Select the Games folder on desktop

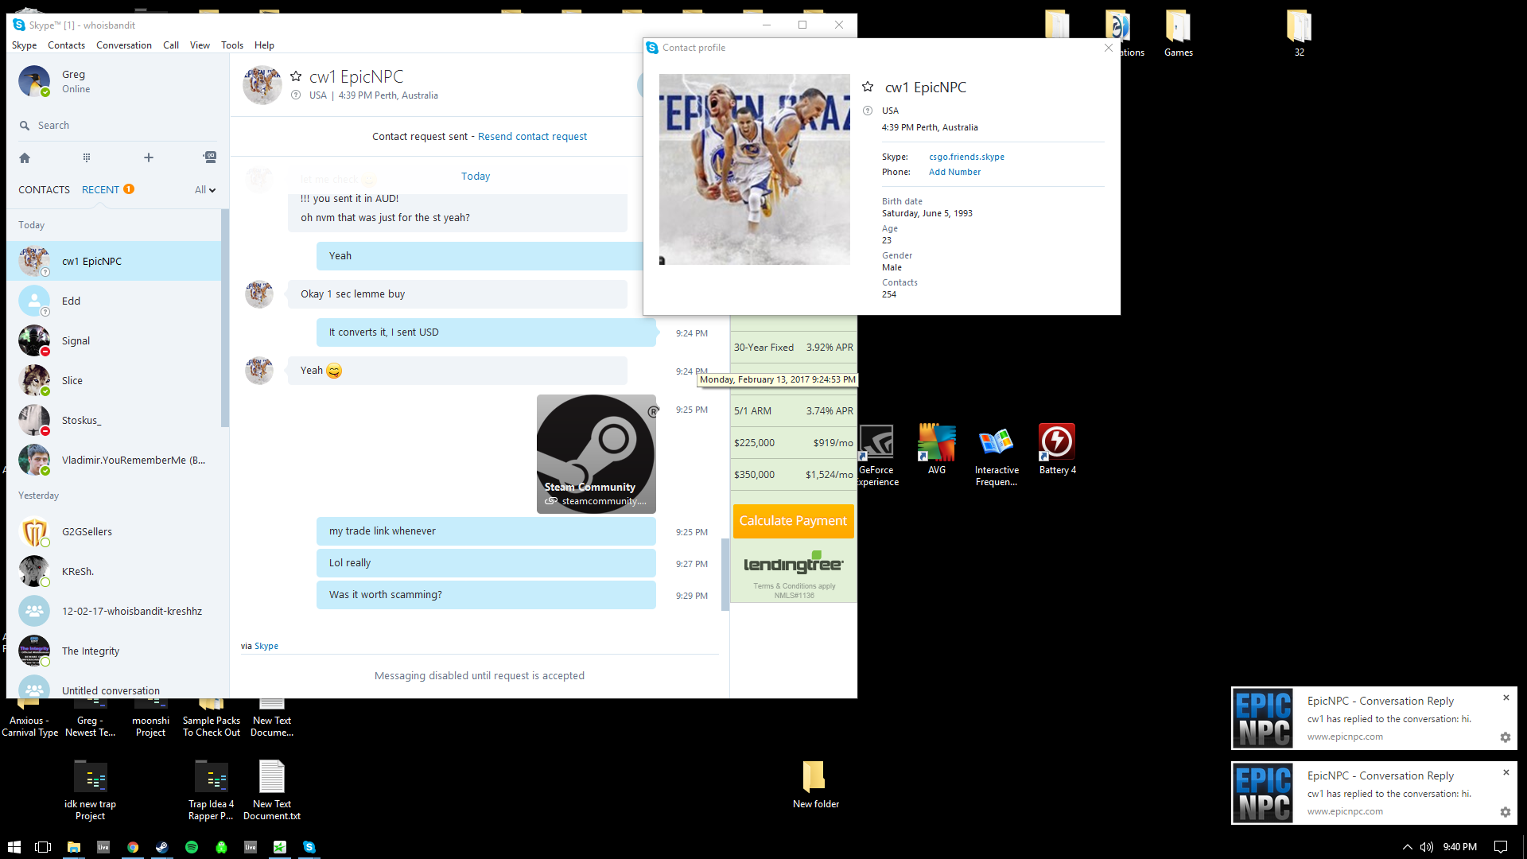tap(1178, 33)
